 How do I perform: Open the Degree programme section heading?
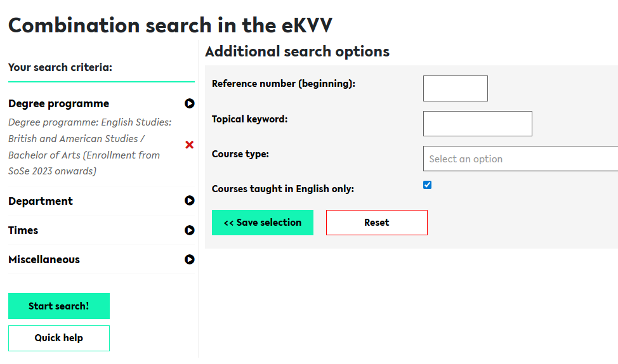click(x=58, y=103)
